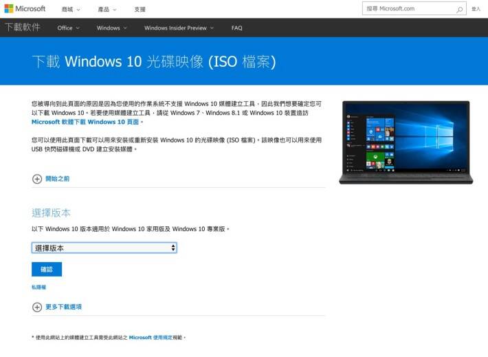488x357 pixels.
Task: Open the Microsoft 軟體下載 Windows 10 頁面 link
Action: [85, 122]
